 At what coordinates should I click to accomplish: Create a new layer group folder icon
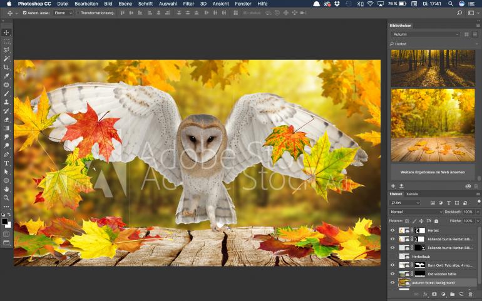tap(452, 294)
